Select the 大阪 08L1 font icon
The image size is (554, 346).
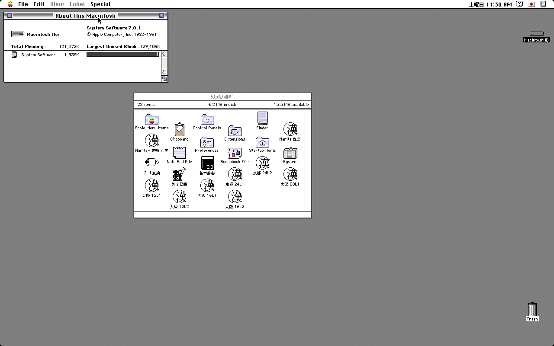tap(290, 174)
